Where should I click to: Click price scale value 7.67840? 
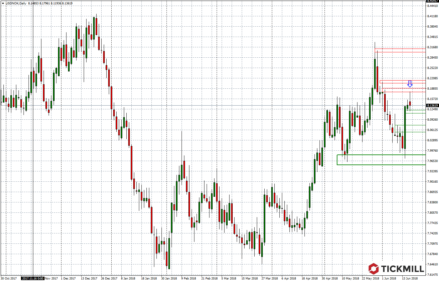click(x=432, y=254)
